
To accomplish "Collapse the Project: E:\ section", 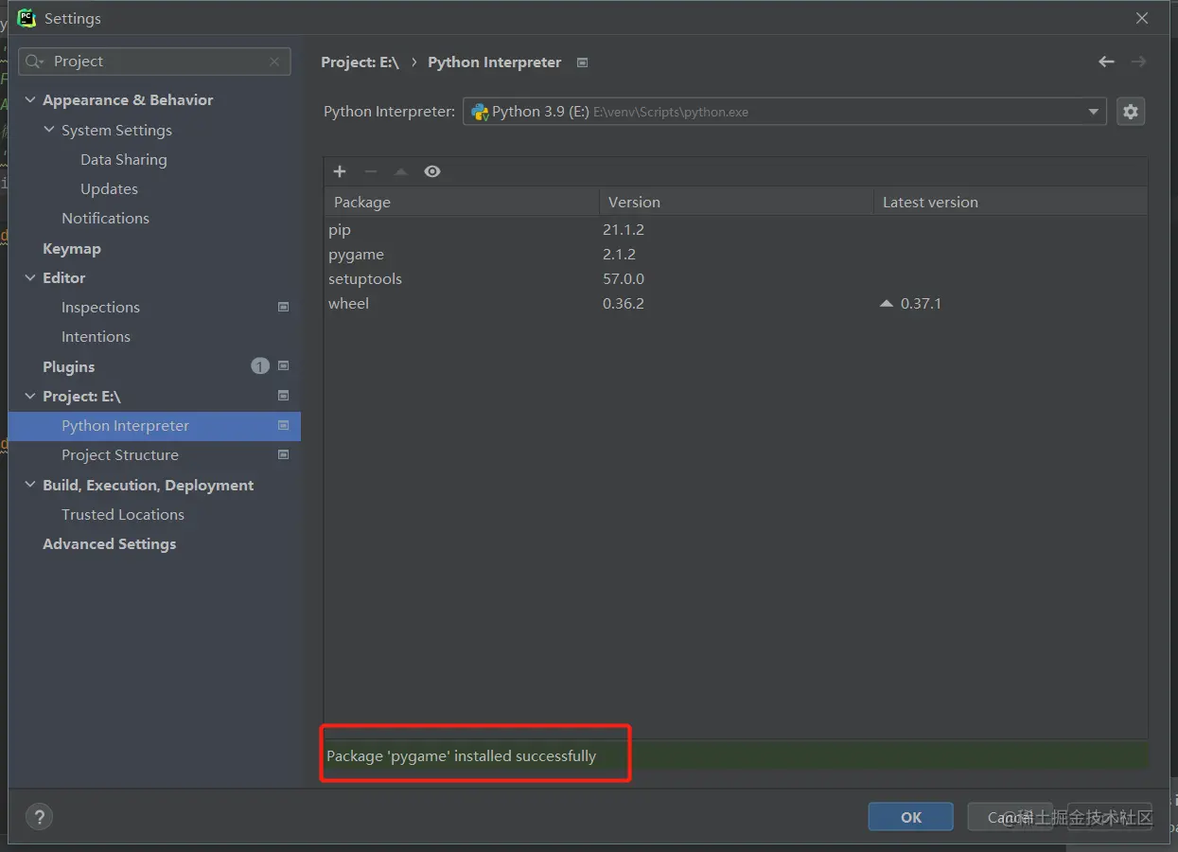I will click(x=30, y=397).
